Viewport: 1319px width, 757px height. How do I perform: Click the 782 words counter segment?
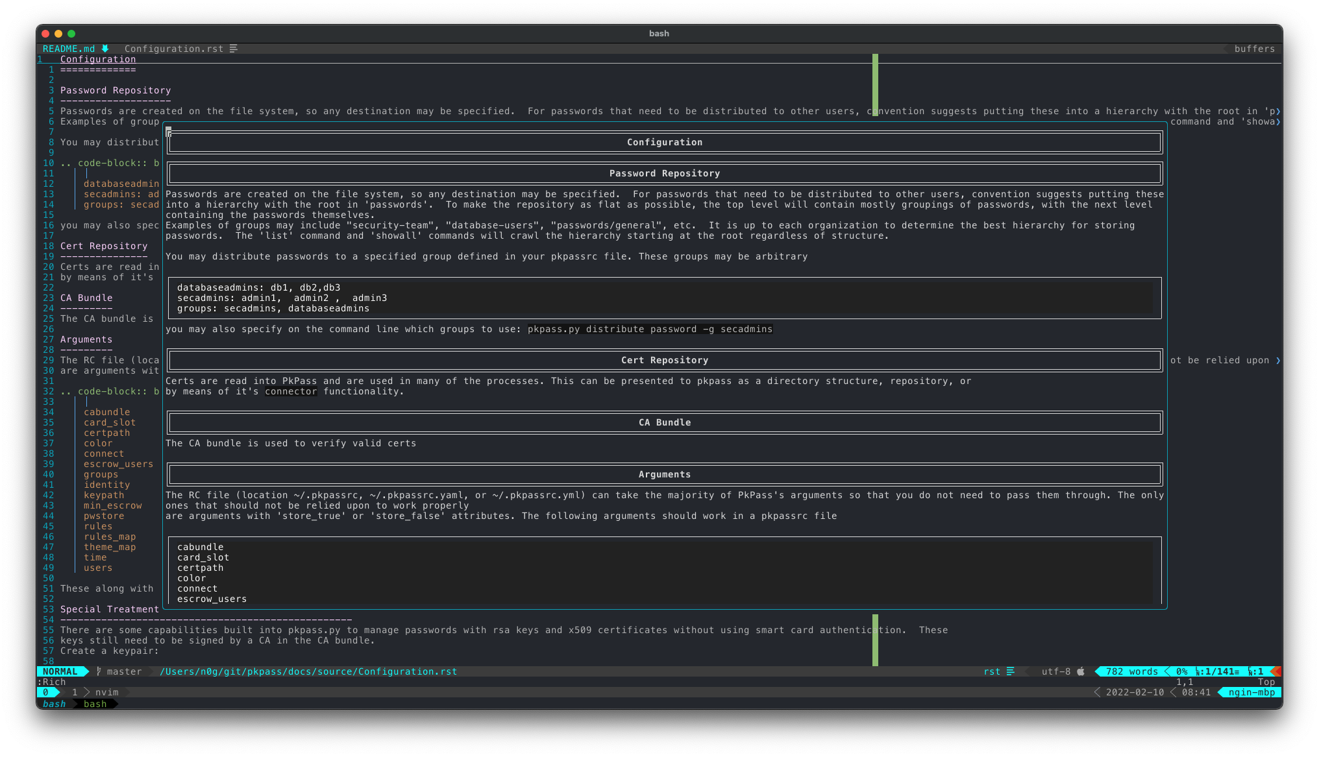(1131, 671)
